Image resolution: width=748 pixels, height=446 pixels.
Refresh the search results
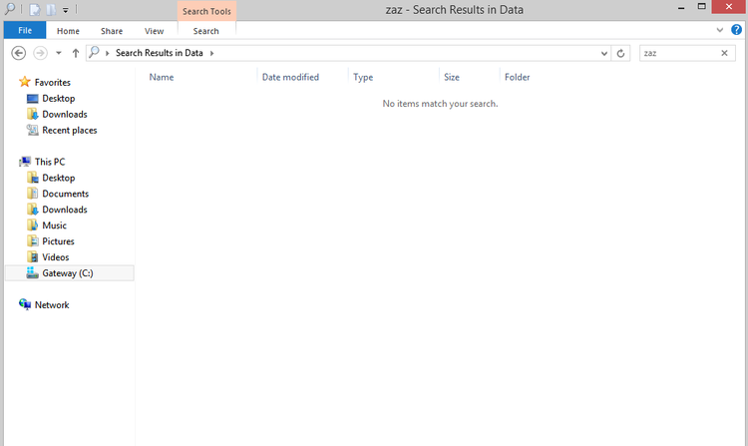pyautogui.click(x=620, y=54)
